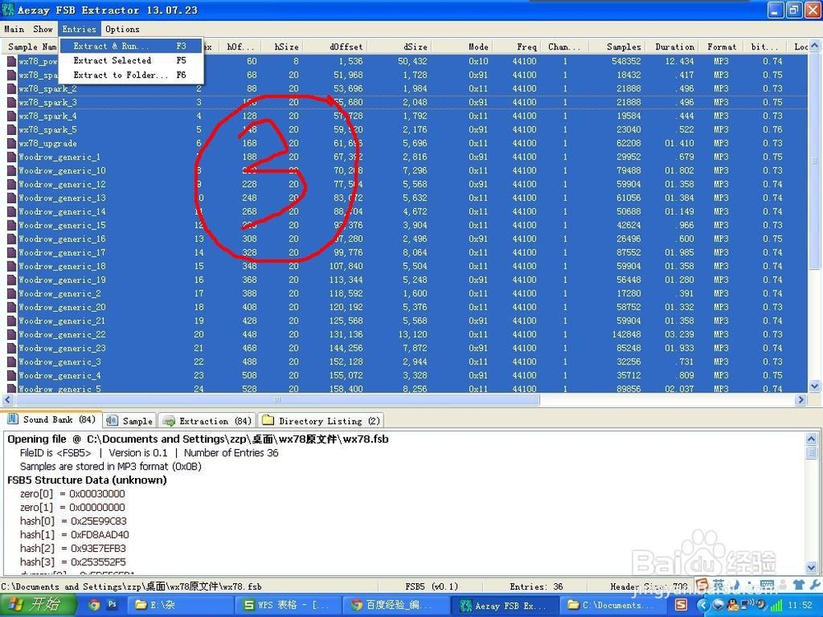Image resolution: width=823 pixels, height=617 pixels.
Task: Sort by the Duration column header
Action: [x=674, y=47]
